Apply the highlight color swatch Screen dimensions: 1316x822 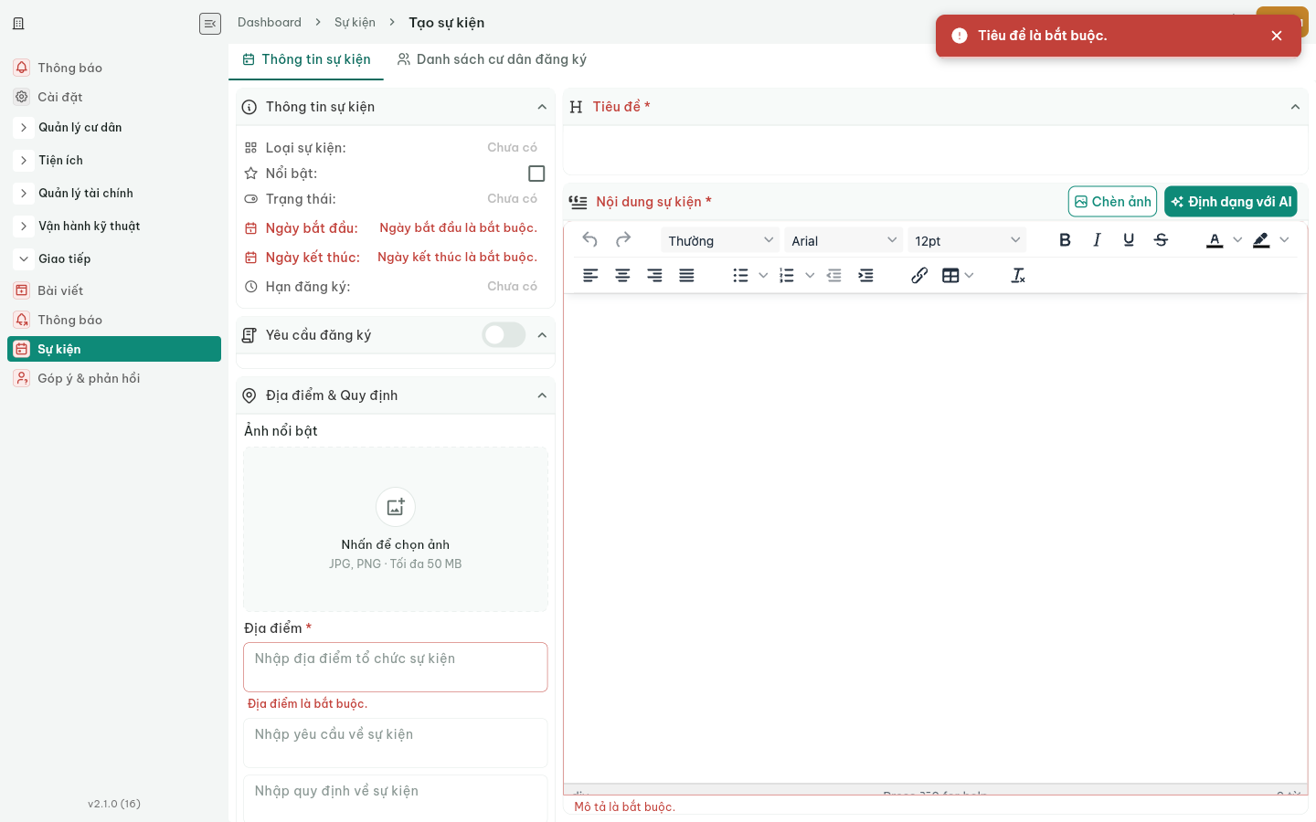(x=1261, y=240)
